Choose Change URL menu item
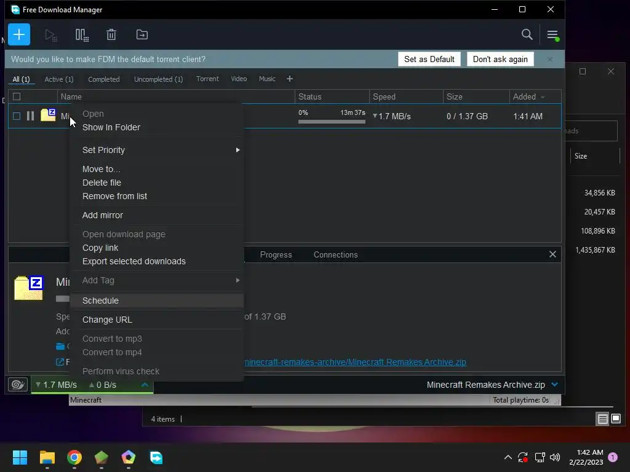Viewport: 630px width, 472px height. (x=107, y=320)
